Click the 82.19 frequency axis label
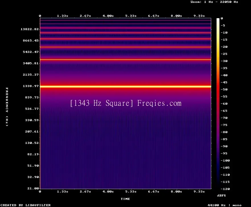The width and height of the screenshot is (251, 207). tap(33, 154)
